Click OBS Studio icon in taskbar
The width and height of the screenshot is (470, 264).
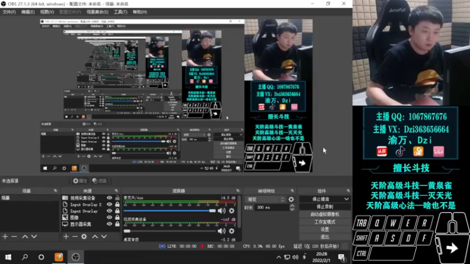76,257
